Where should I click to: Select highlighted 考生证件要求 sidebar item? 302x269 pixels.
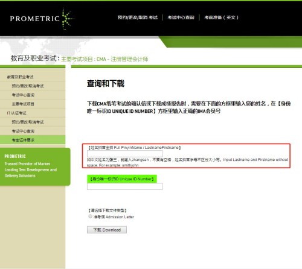33,140
